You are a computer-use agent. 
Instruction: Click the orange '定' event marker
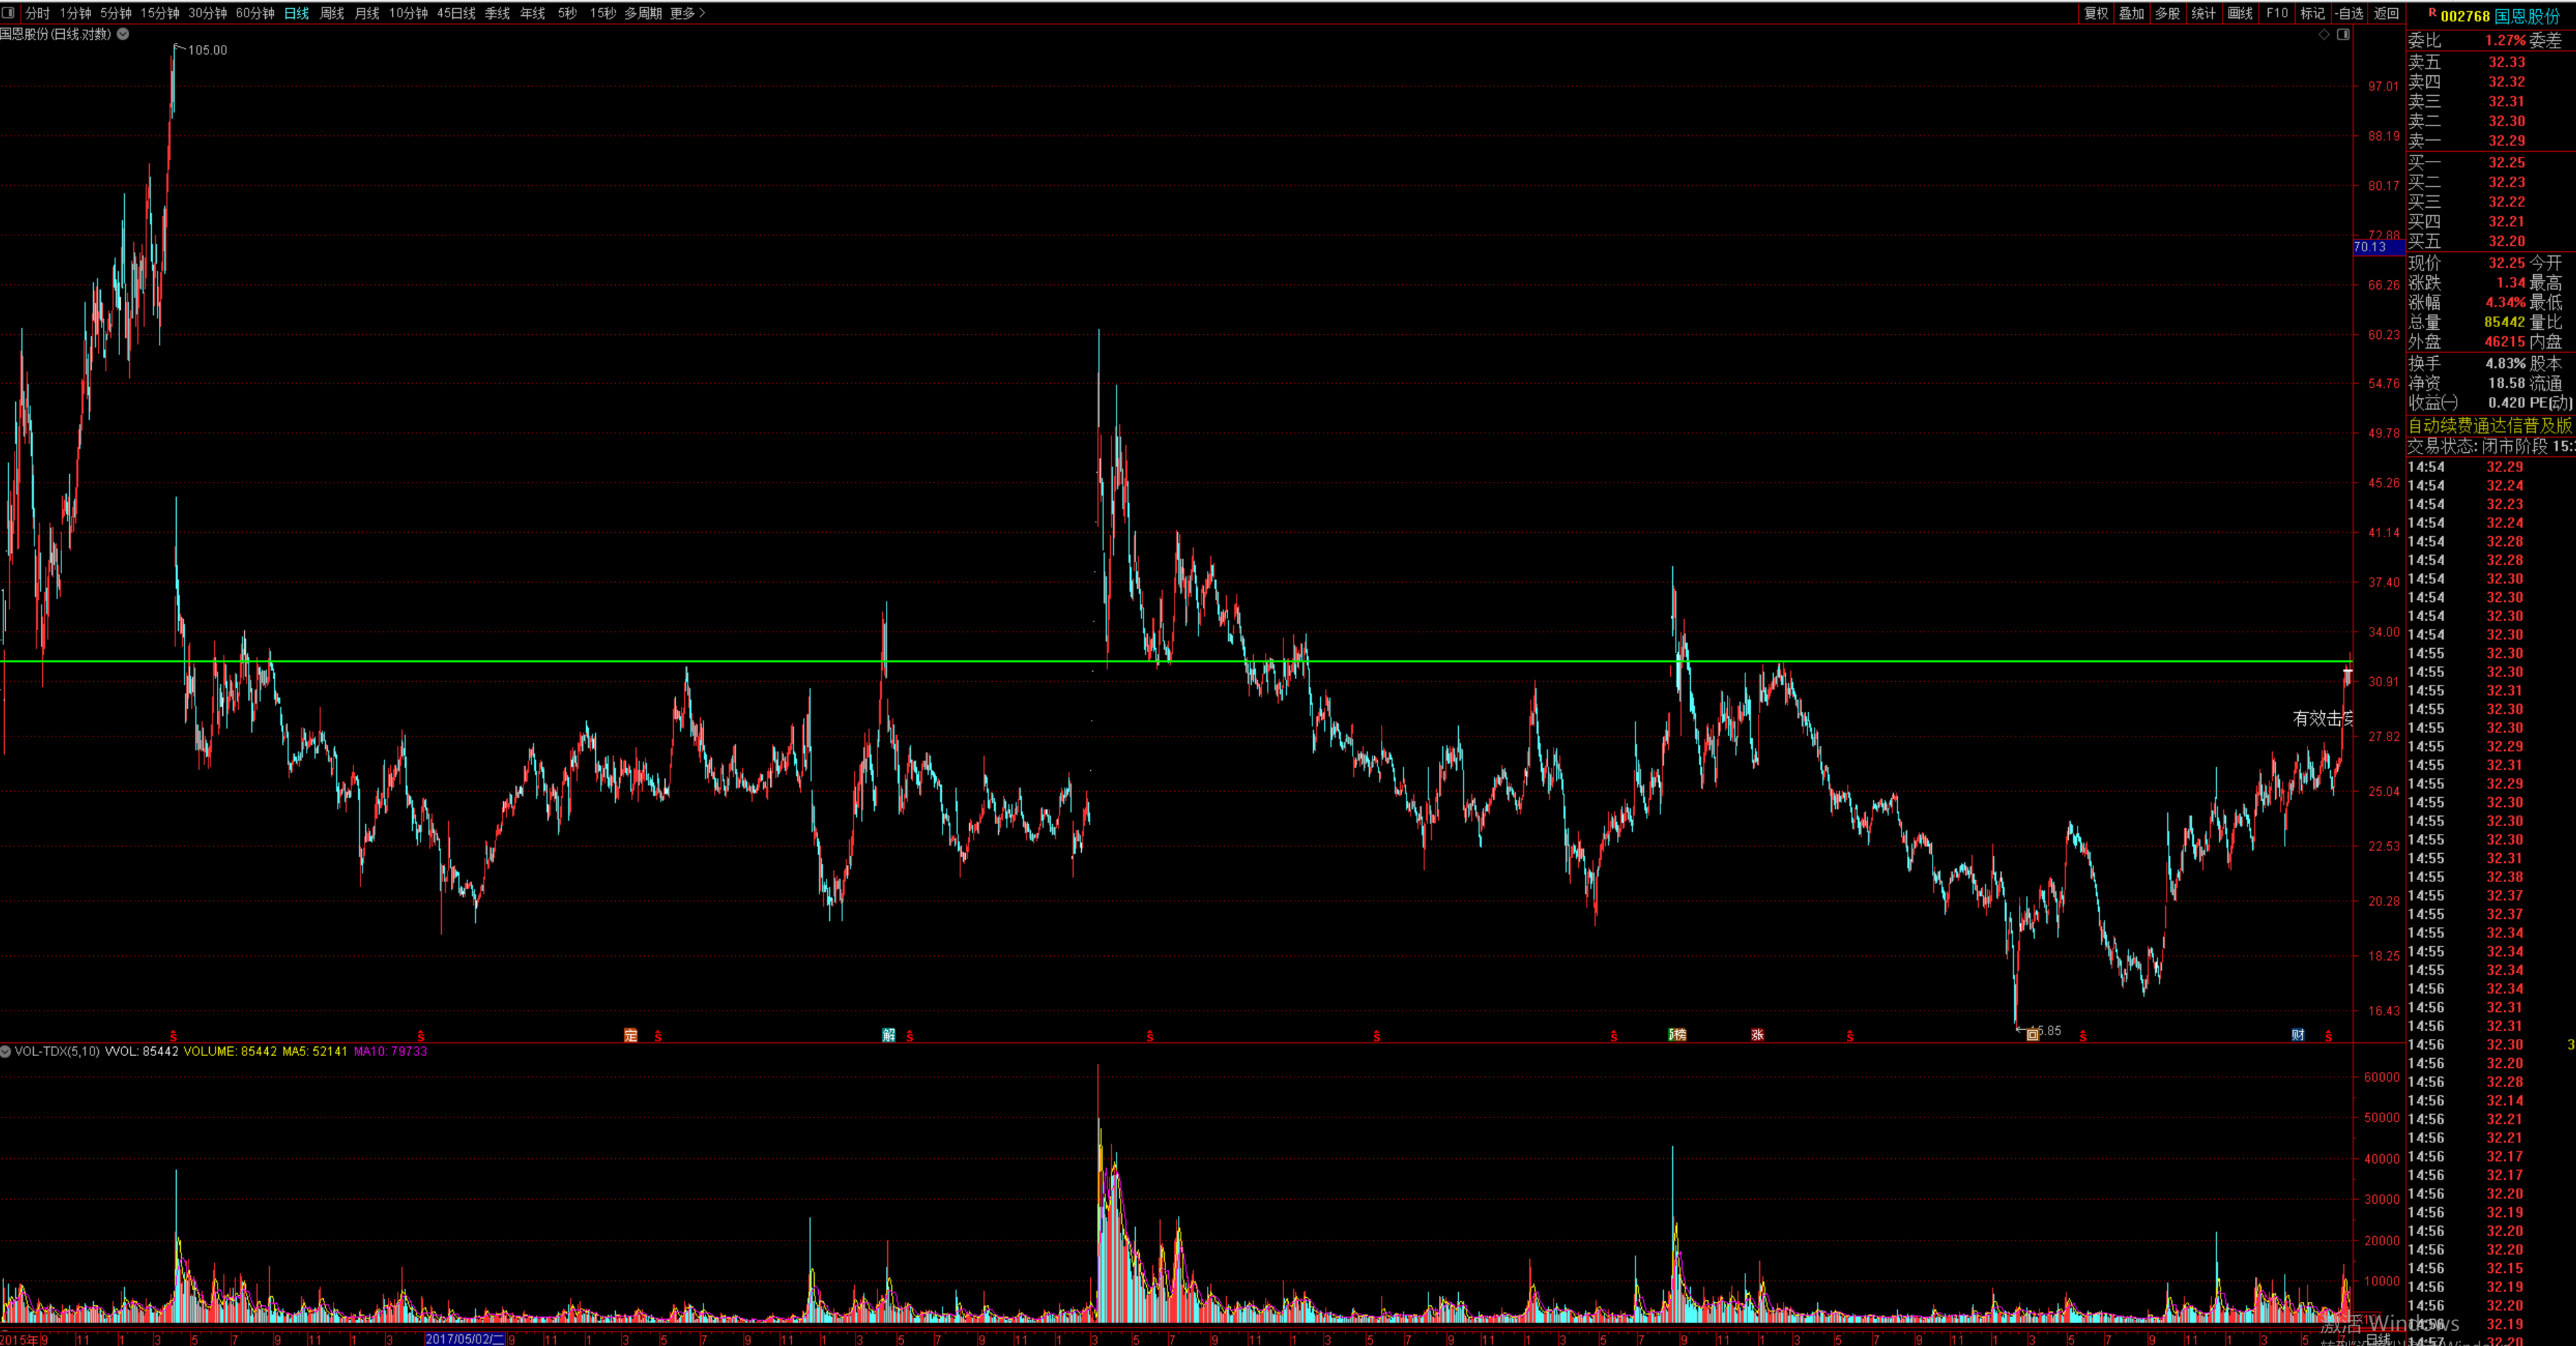click(630, 1035)
